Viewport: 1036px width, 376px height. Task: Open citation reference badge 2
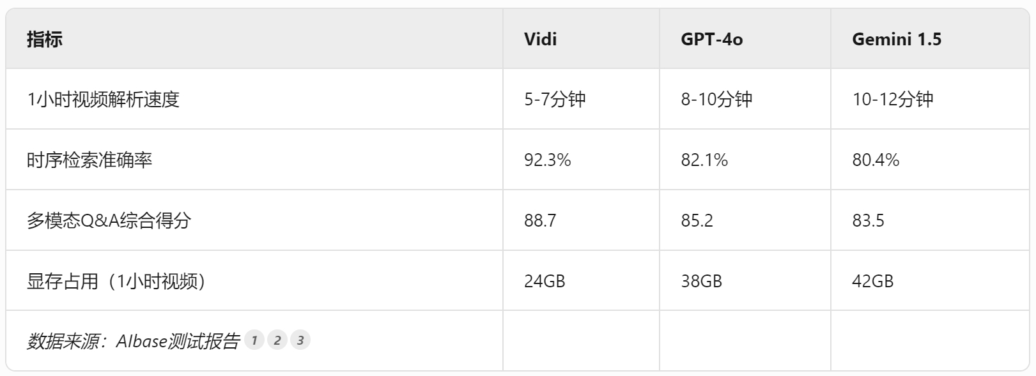pyautogui.click(x=277, y=340)
